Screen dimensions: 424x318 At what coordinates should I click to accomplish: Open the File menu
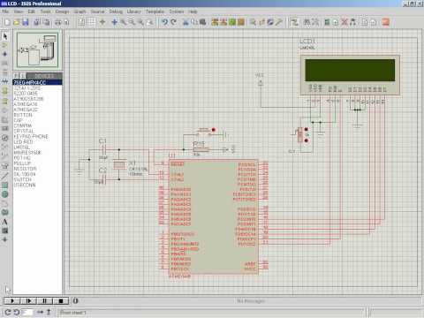point(5,11)
